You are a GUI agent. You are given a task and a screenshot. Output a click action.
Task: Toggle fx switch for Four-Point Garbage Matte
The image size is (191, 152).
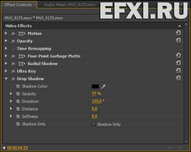point(13,56)
